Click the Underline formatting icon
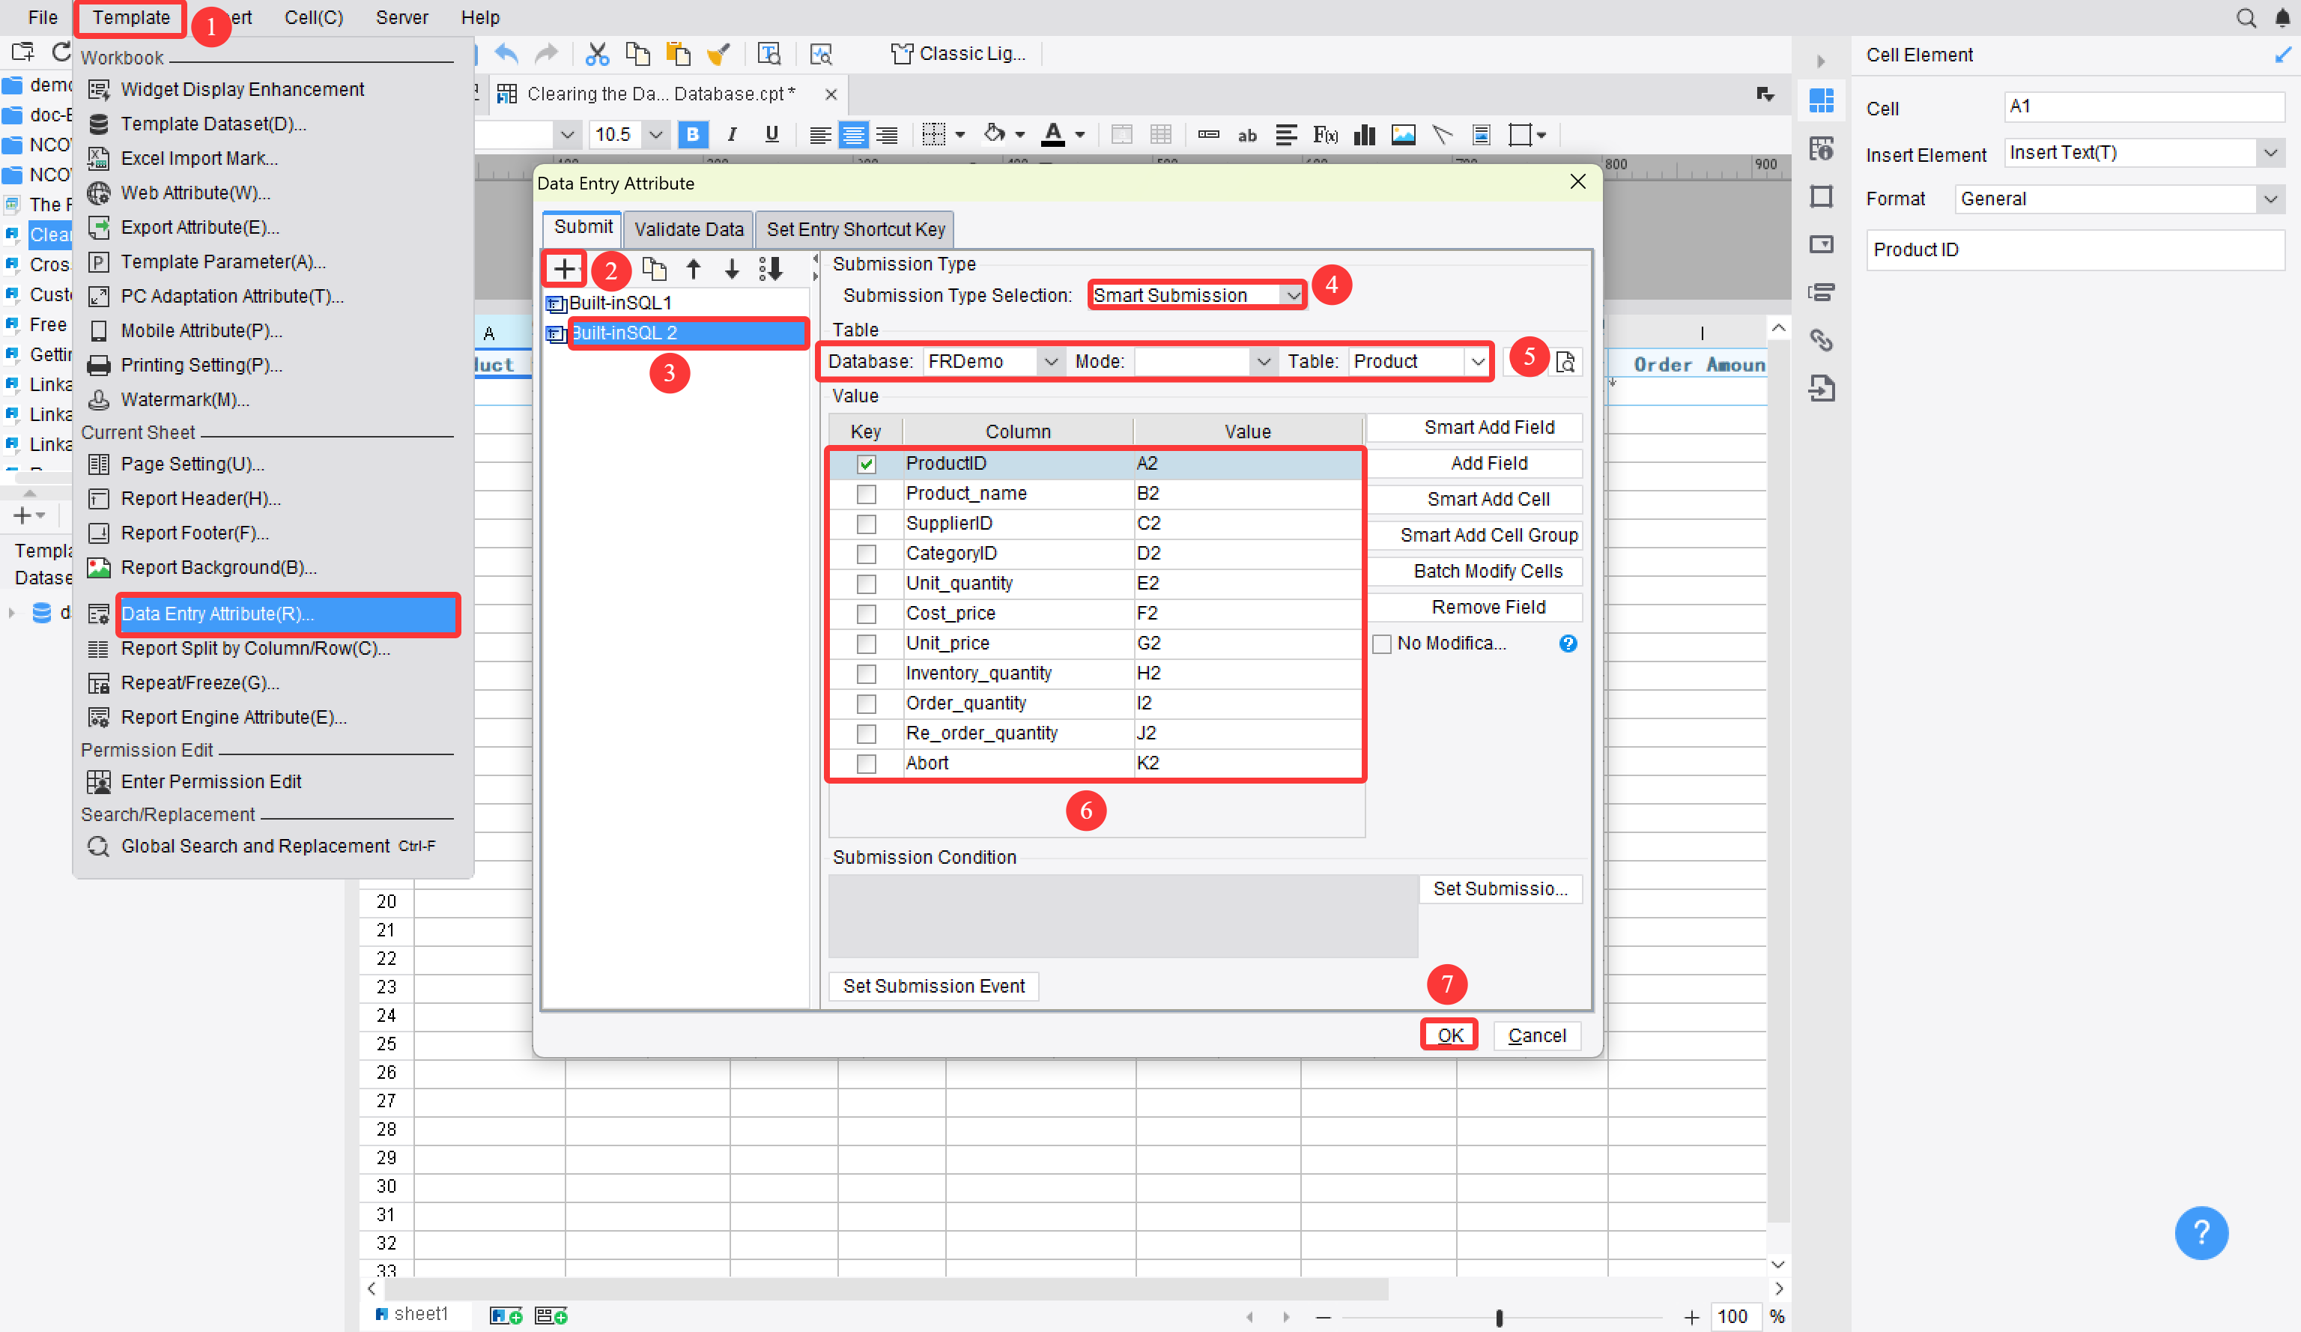The height and width of the screenshot is (1332, 2301). coord(771,134)
